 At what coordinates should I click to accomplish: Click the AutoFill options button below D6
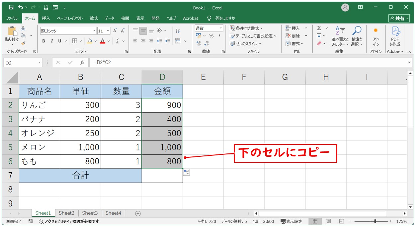point(186,172)
